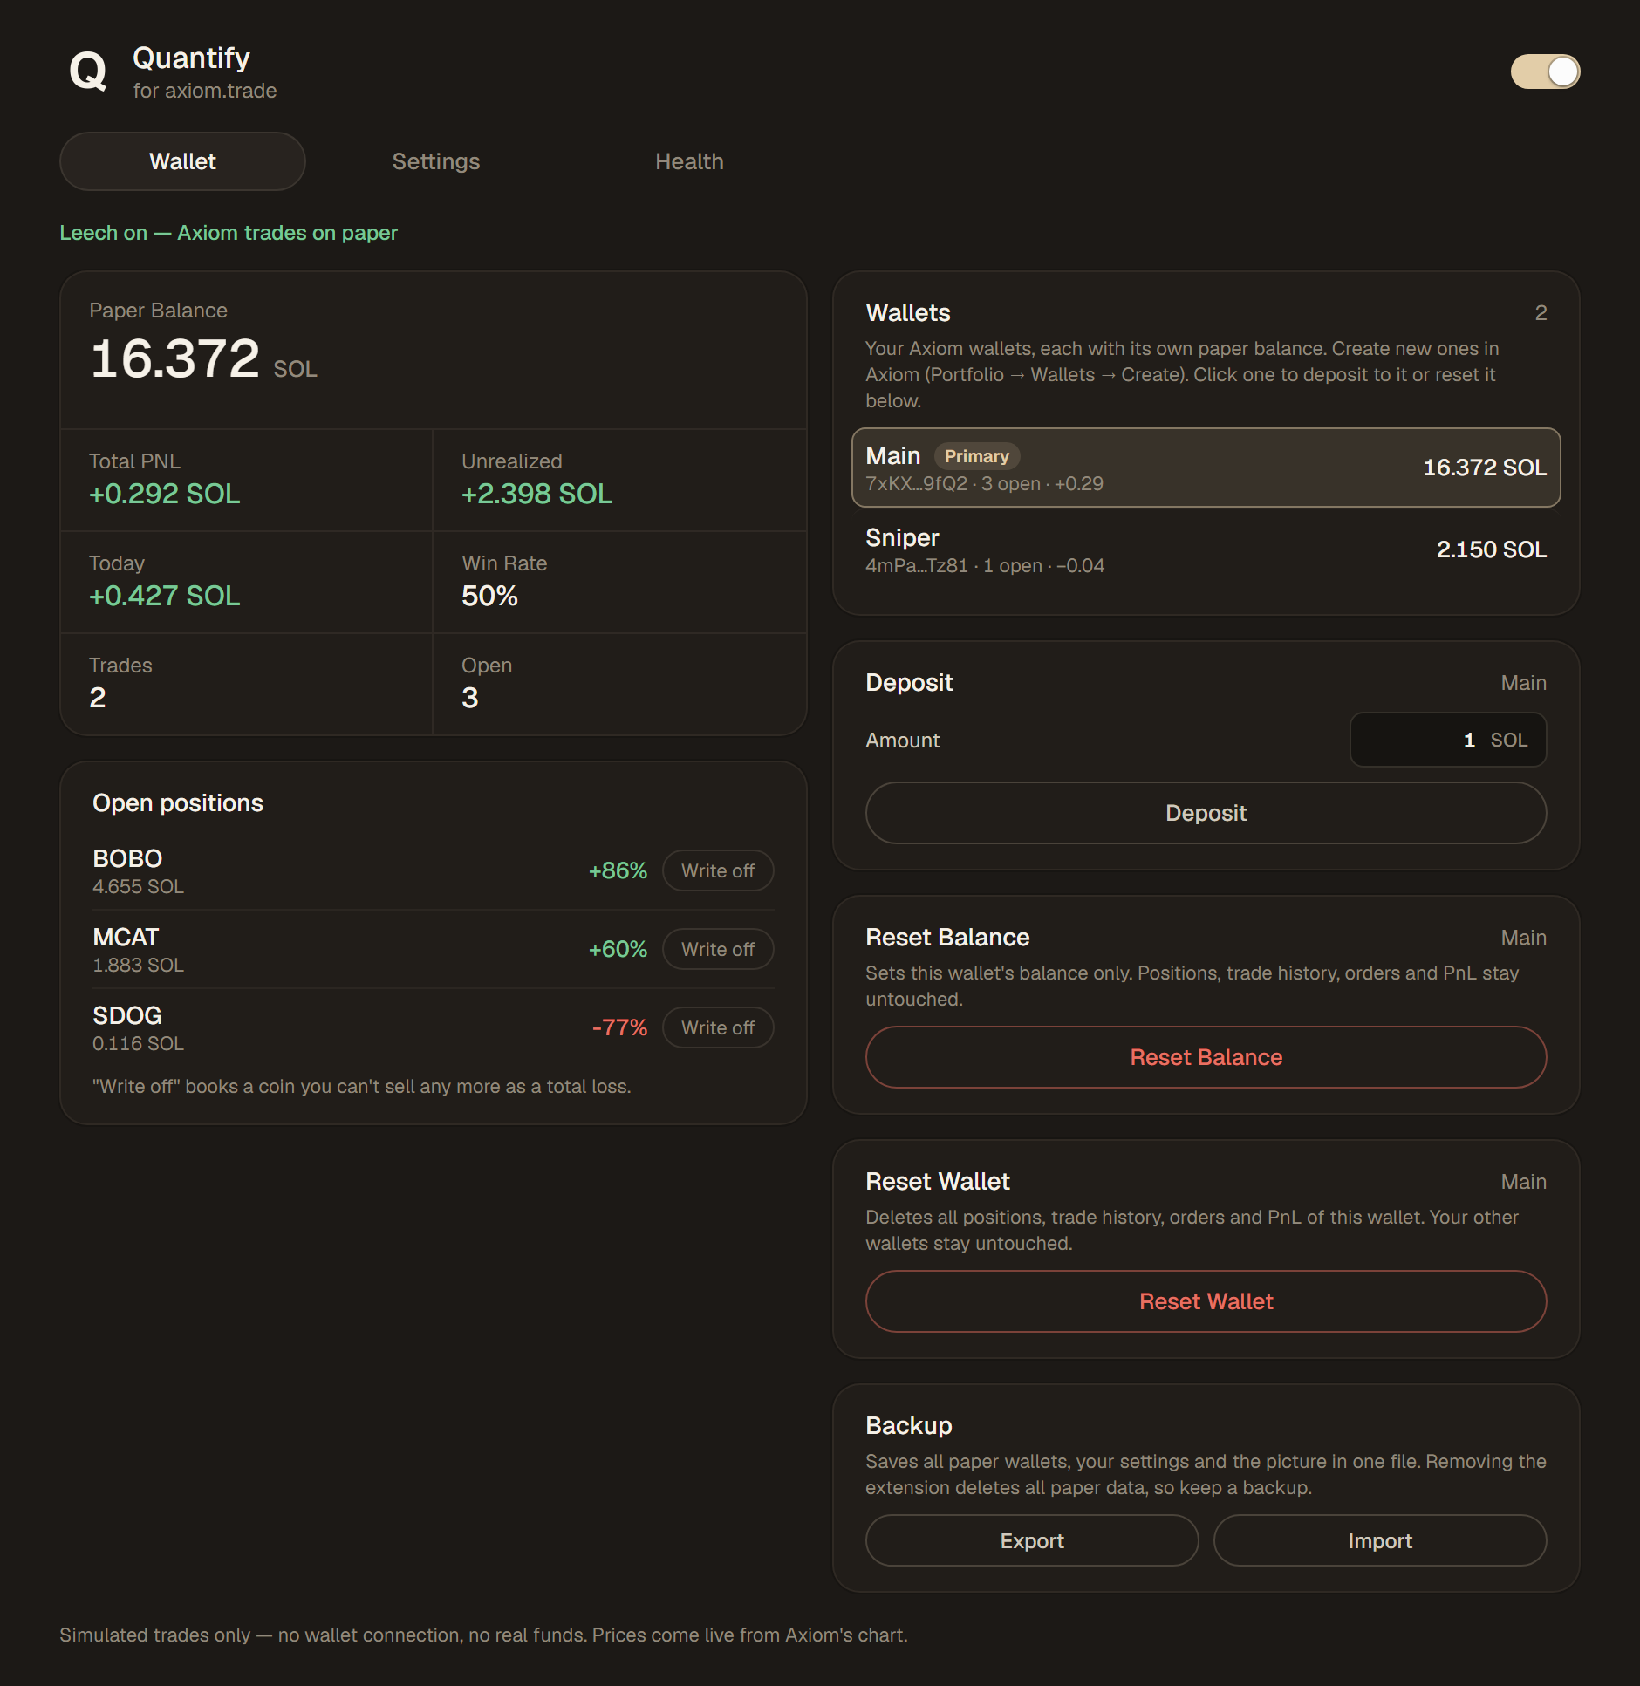Screen dimensions: 1640x1686
Task: Select the Sniper wallet
Action: [x=1206, y=549]
